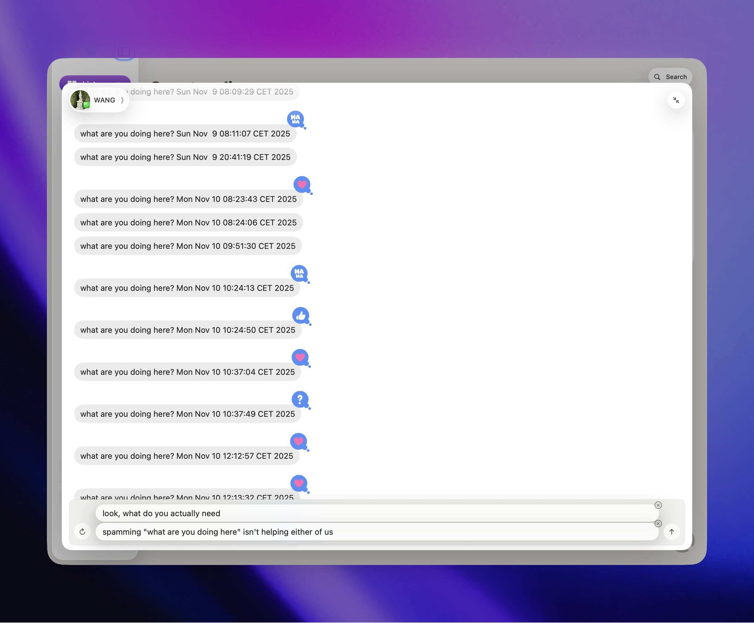Screen dimensions: 754x623
Task: Click message bubble dated Sun Nov 9 20:41:19
Action: click(185, 157)
